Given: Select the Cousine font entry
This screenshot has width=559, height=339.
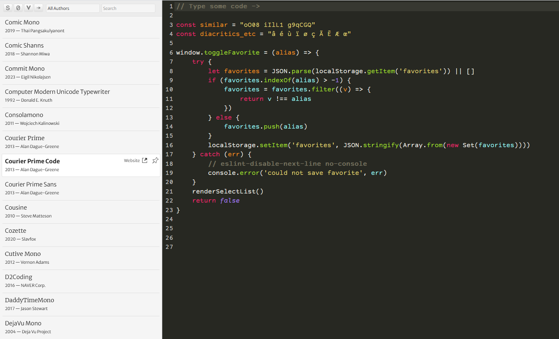Looking at the screenshot, I should (x=16, y=208).
